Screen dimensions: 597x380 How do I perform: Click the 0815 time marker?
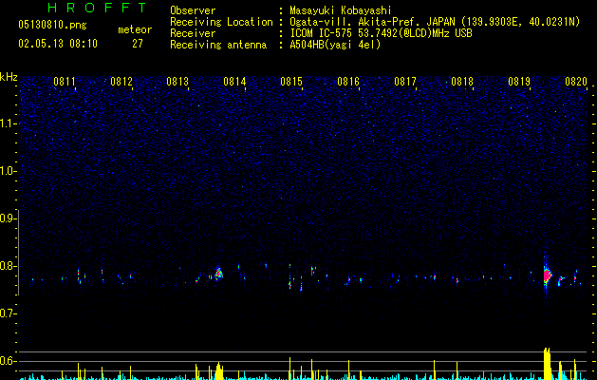291,82
